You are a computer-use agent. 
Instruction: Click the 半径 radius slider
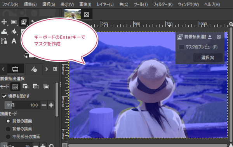22,105
